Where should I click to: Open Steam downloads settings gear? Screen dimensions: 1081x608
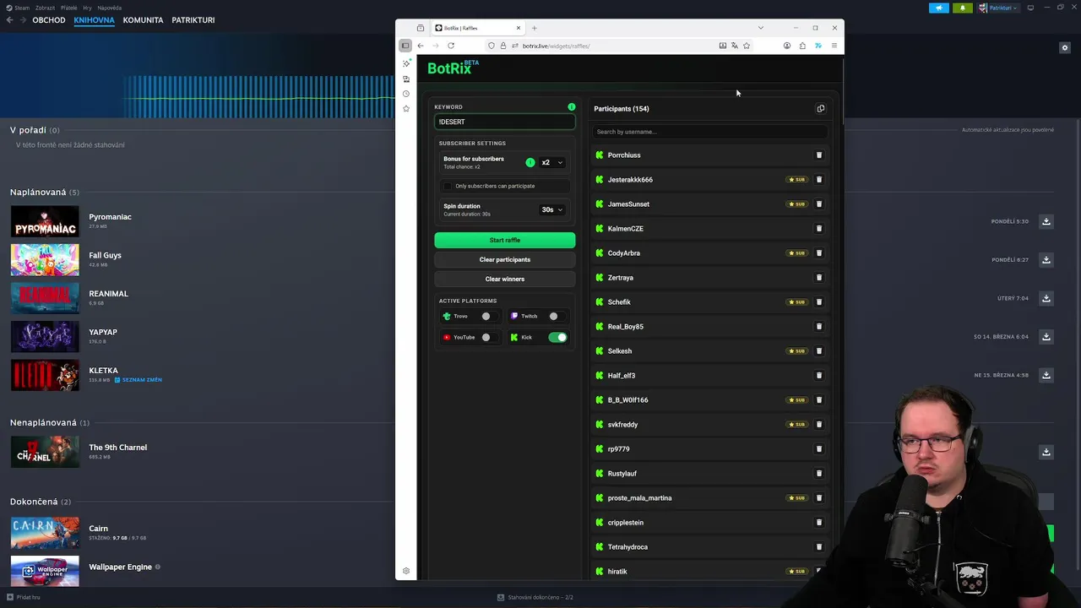click(1065, 48)
